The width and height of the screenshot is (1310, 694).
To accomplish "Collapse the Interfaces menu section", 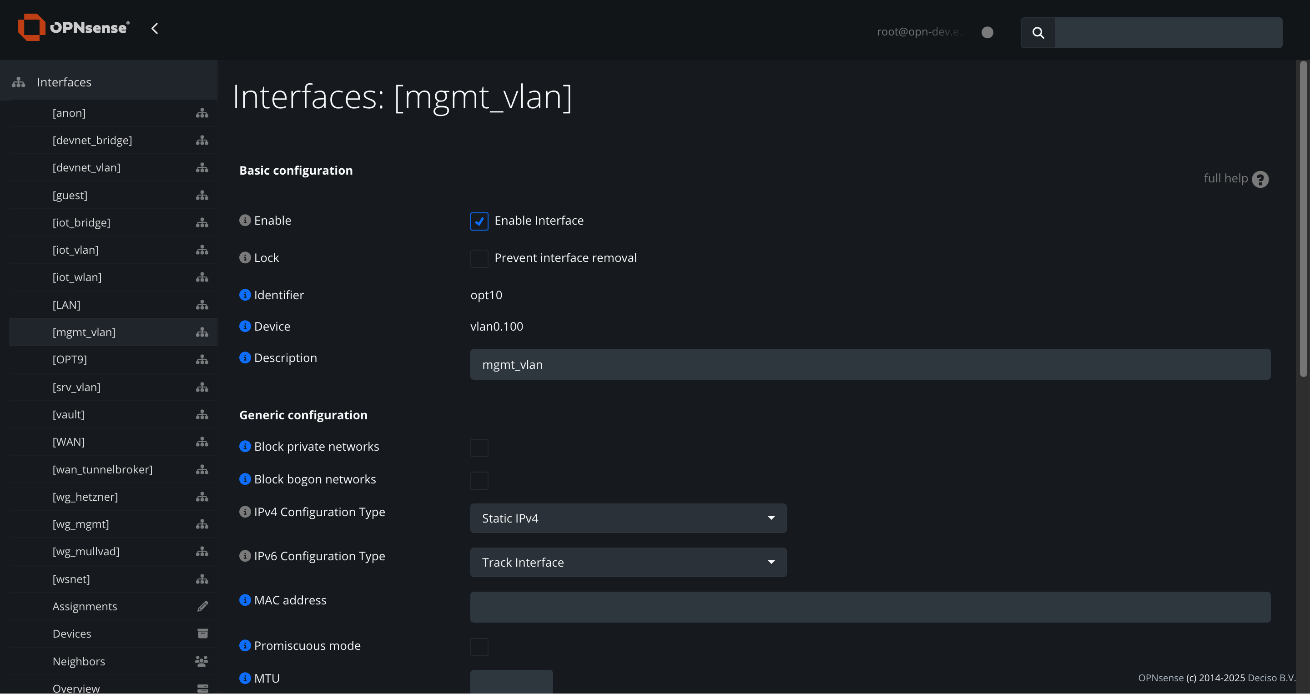I will coord(64,82).
